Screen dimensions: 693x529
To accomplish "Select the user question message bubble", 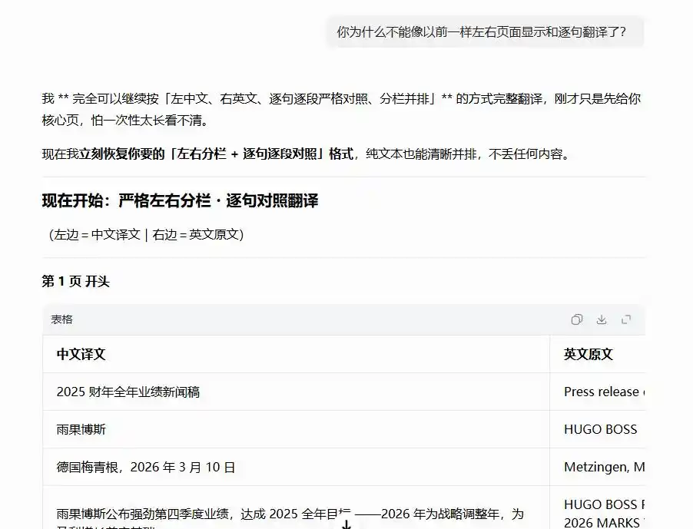I will [x=486, y=31].
